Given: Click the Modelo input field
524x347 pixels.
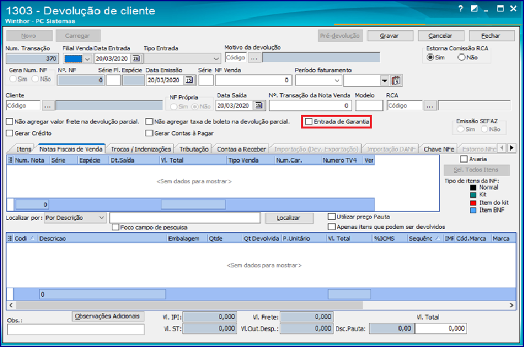Looking at the screenshot, I should [369, 106].
